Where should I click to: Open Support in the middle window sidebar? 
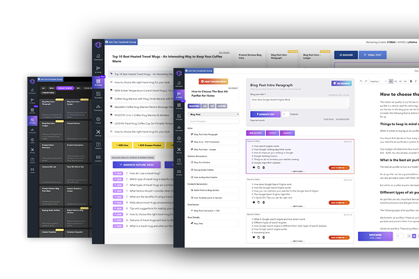pyautogui.click(x=98, y=145)
